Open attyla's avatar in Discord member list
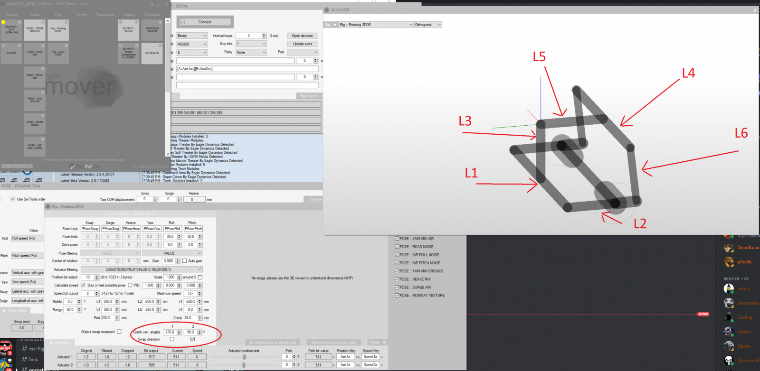760x371 pixels. (729, 288)
